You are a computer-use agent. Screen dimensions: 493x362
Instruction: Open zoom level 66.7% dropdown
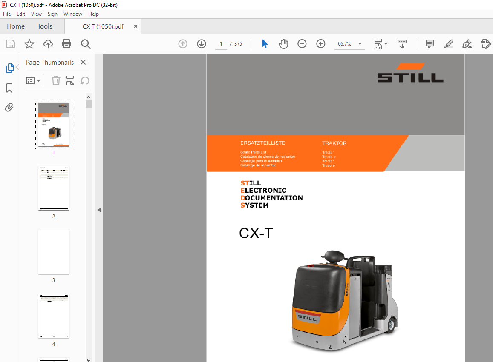(x=360, y=44)
